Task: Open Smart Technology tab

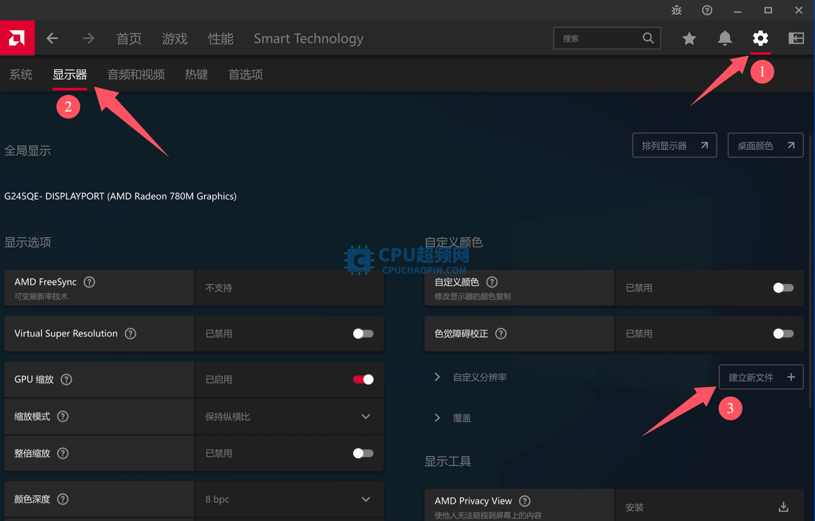Action: [309, 39]
